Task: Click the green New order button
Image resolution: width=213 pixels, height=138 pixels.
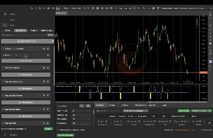Action: coord(184,111)
